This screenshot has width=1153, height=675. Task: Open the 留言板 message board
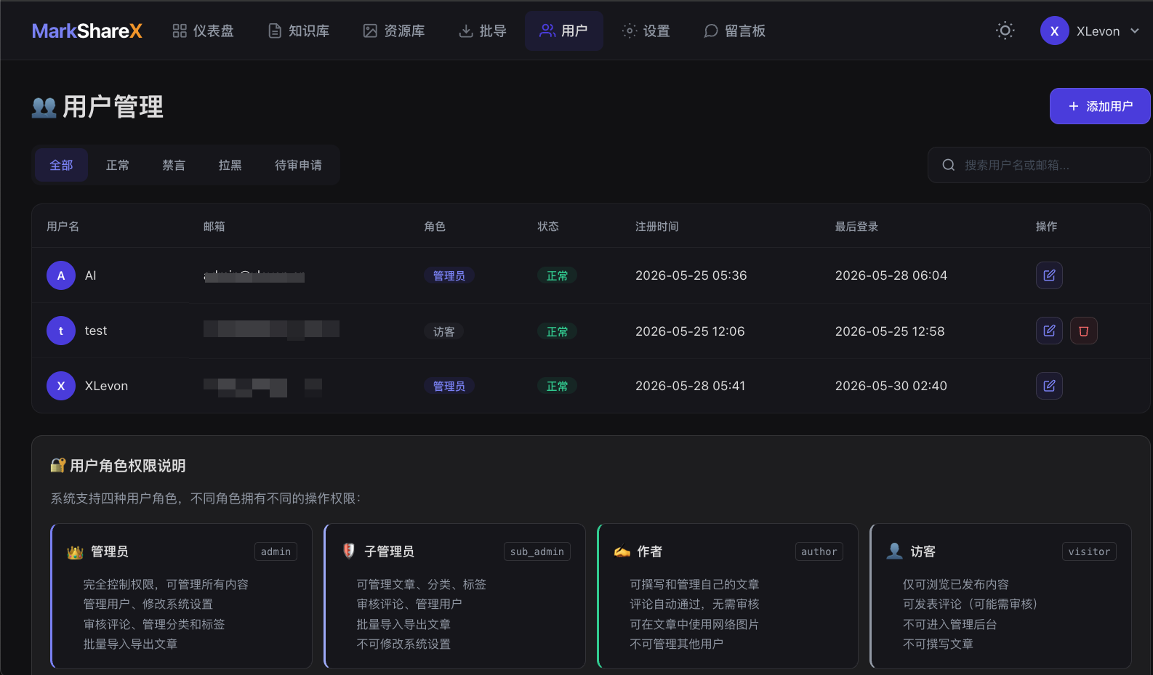click(x=735, y=31)
